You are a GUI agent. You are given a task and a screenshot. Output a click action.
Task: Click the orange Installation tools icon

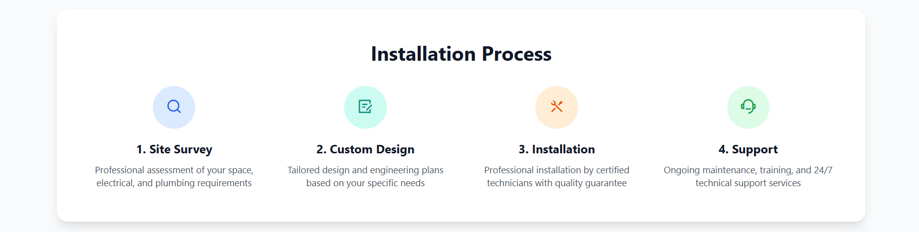(557, 107)
